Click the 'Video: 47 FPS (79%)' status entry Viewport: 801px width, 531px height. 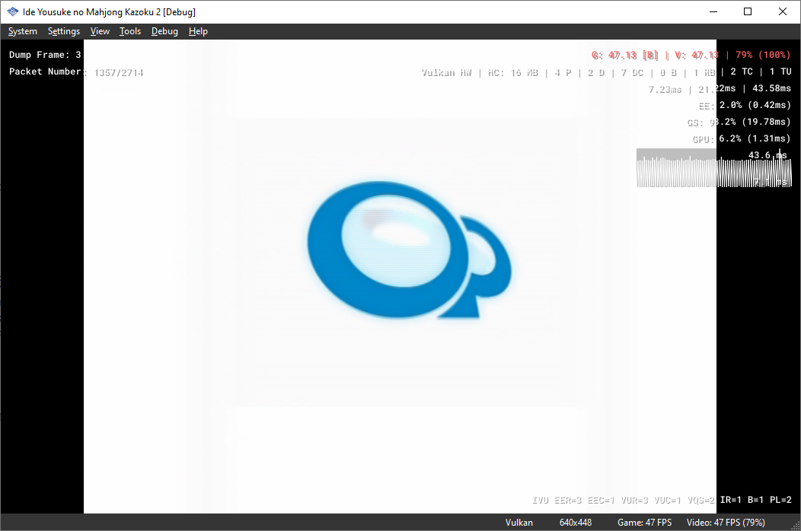(726, 523)
